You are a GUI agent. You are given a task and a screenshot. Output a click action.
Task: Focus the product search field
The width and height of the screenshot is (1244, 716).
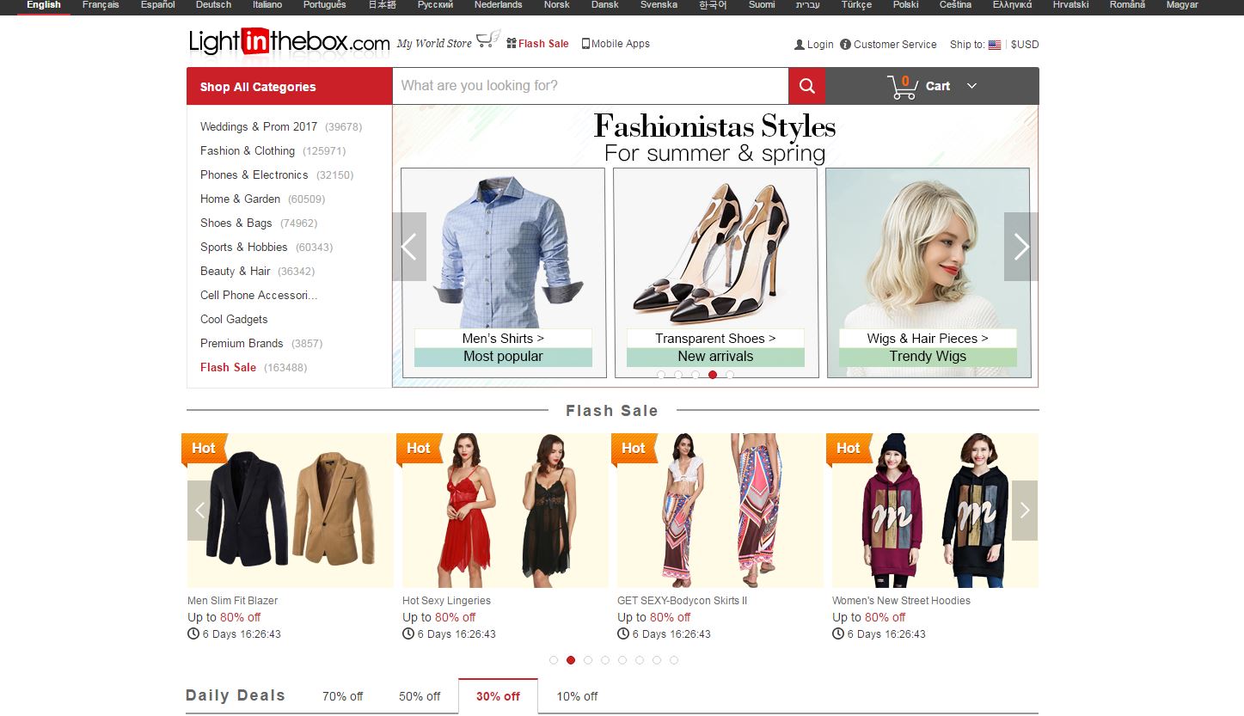(590, 86)
